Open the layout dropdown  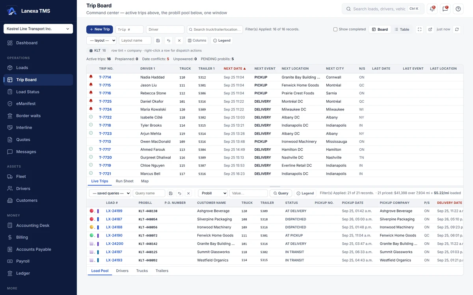(x=101, y=41)
